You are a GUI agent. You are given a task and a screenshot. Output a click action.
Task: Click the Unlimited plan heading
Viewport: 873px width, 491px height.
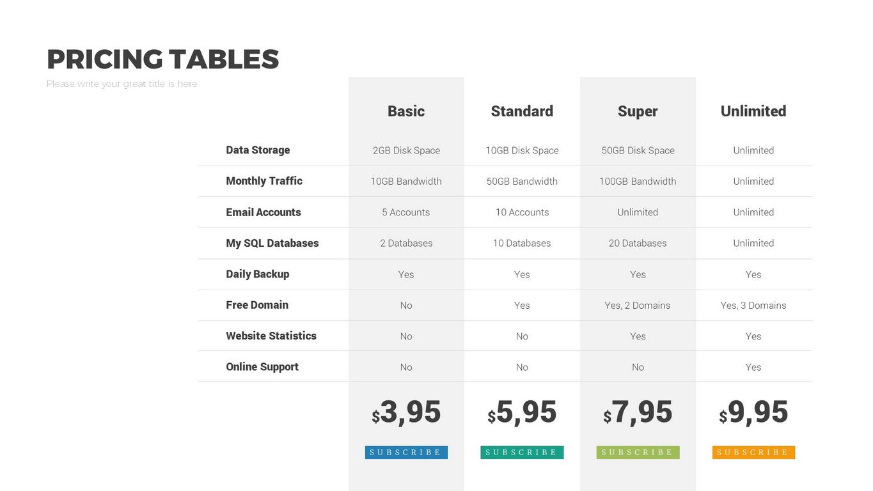[x=753, y=111]
